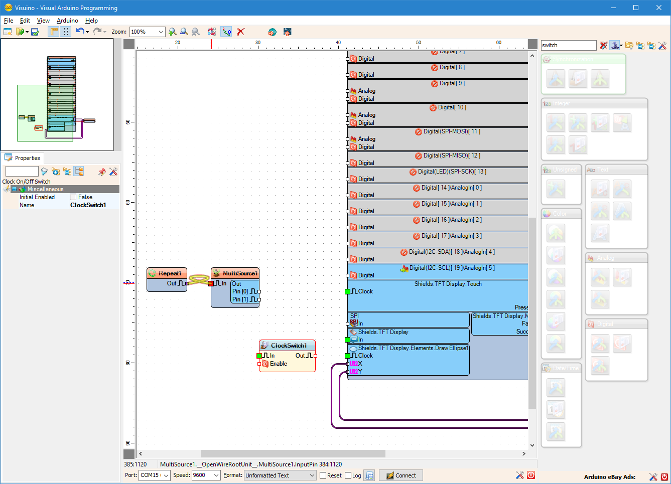Click the red X delete icon on toolbar
The height and width of the screenshot is (484, 671).
241,31
